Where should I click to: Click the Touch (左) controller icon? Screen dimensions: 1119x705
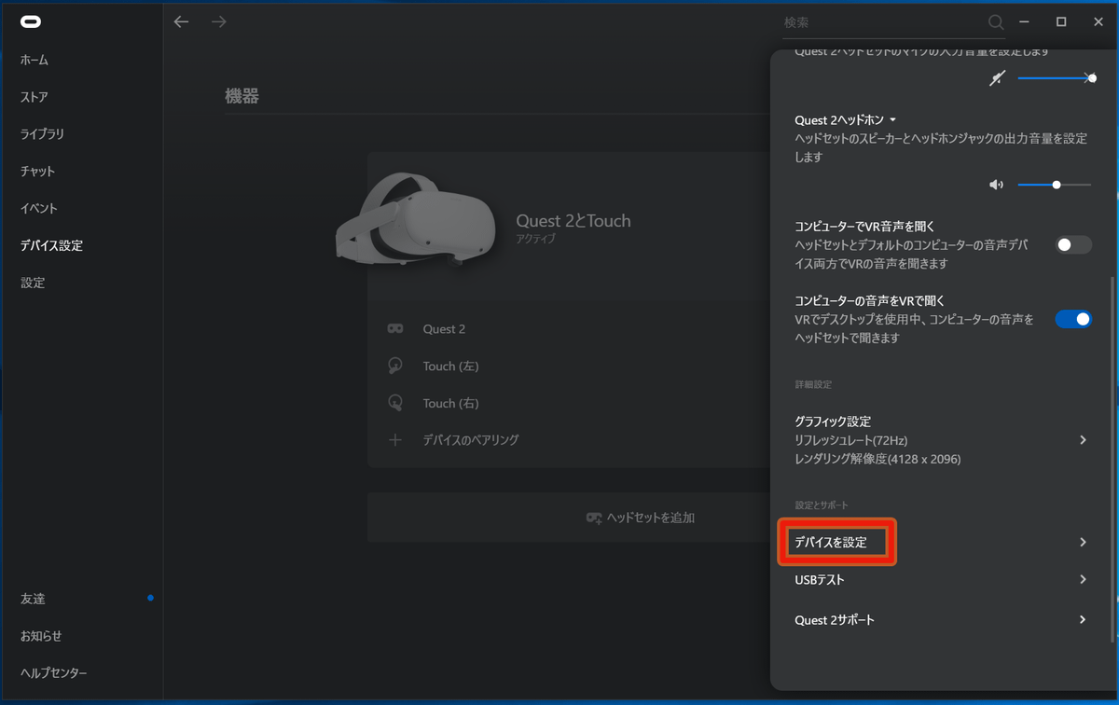(395, 366)
